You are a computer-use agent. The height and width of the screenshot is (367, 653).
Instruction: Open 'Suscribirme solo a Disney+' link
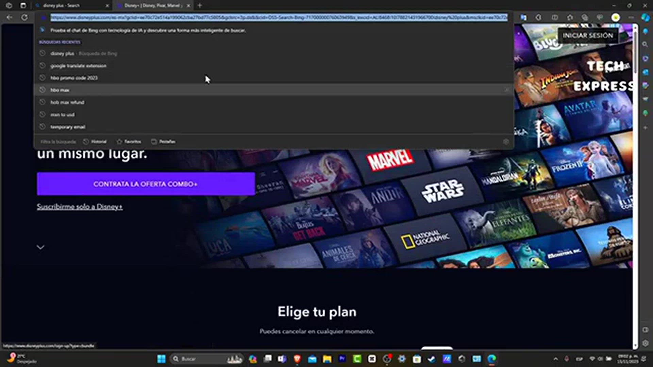pyautogui.click(x=80, y=207)
